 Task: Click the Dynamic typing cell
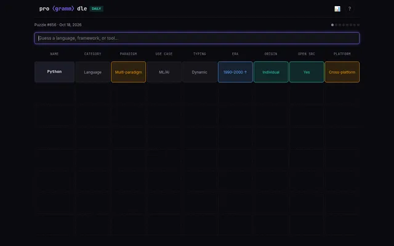(x=199, y=72)
